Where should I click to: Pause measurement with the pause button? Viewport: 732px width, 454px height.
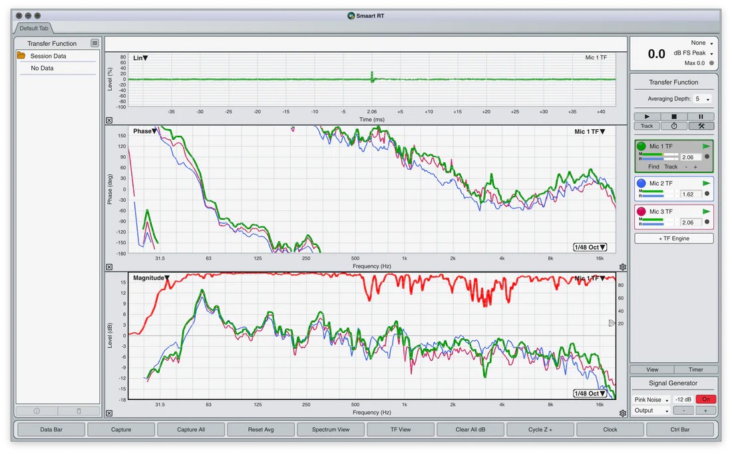click(701, 116)
